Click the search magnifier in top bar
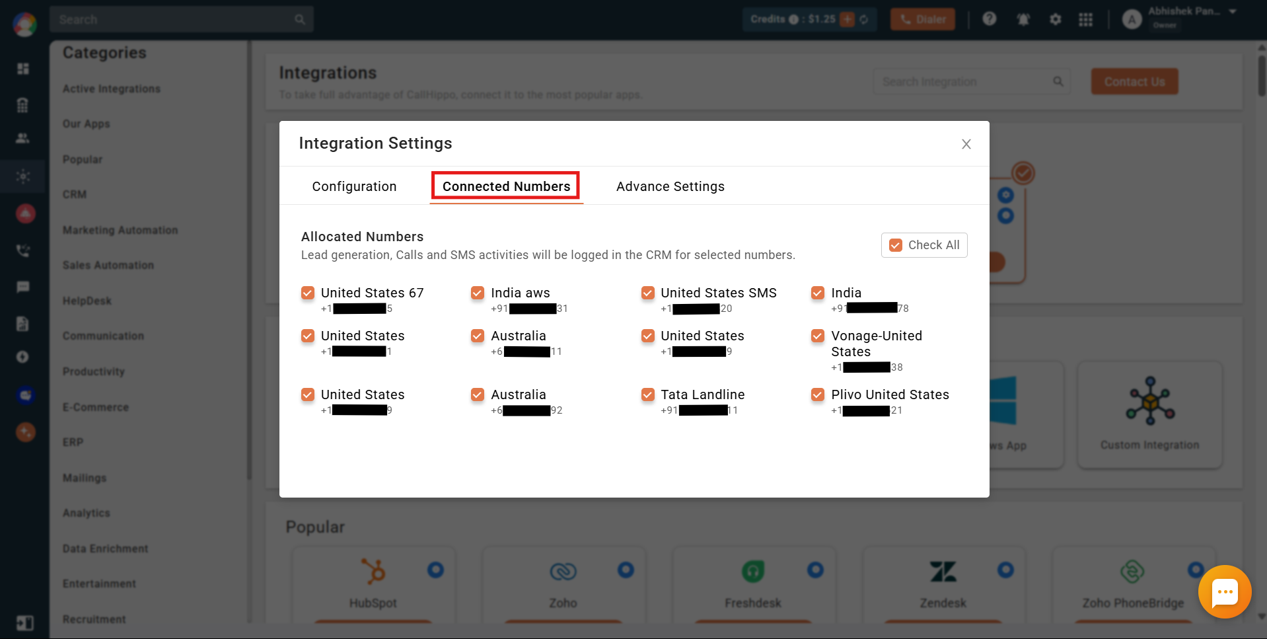 pyautogui.click(x=300, y=19)
